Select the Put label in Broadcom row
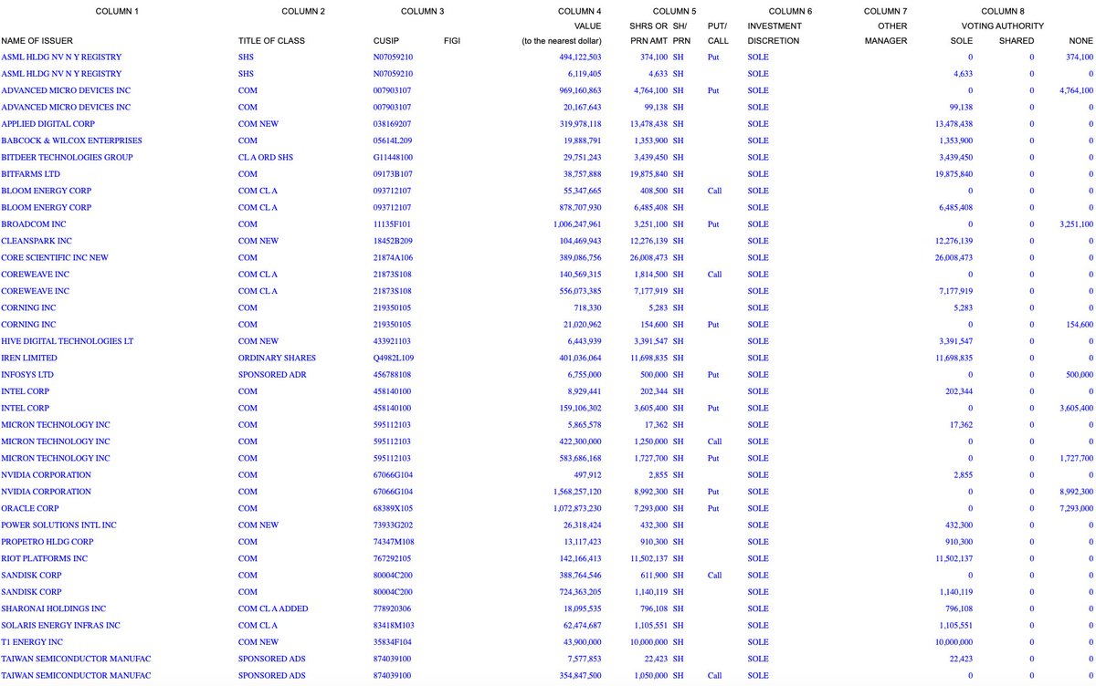The height and width of the screenshot is (686, 1096). 714,223
